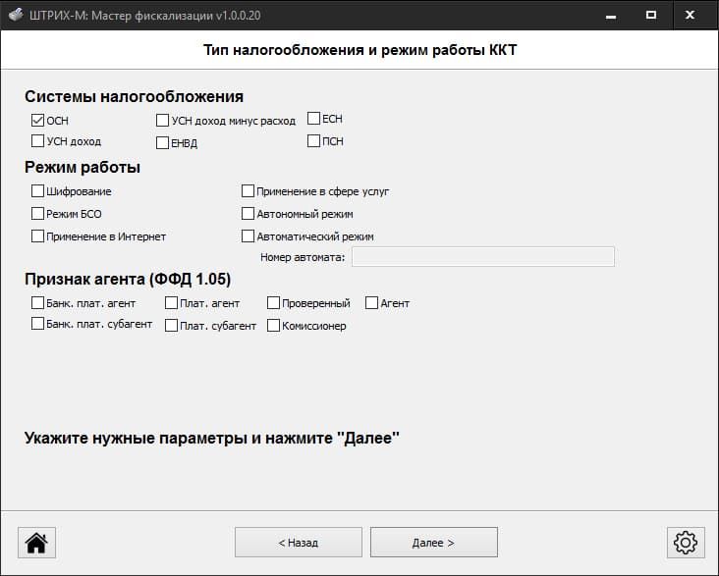
Task: Check the Режим БСО box
Action: click(x=37, y=213)
